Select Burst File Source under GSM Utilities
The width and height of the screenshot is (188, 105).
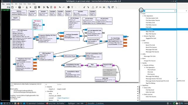pyautogui.click(x=151, y=47)
